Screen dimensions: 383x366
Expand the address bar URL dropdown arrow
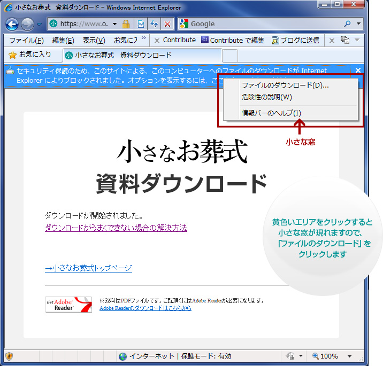[x=114, y=24]
